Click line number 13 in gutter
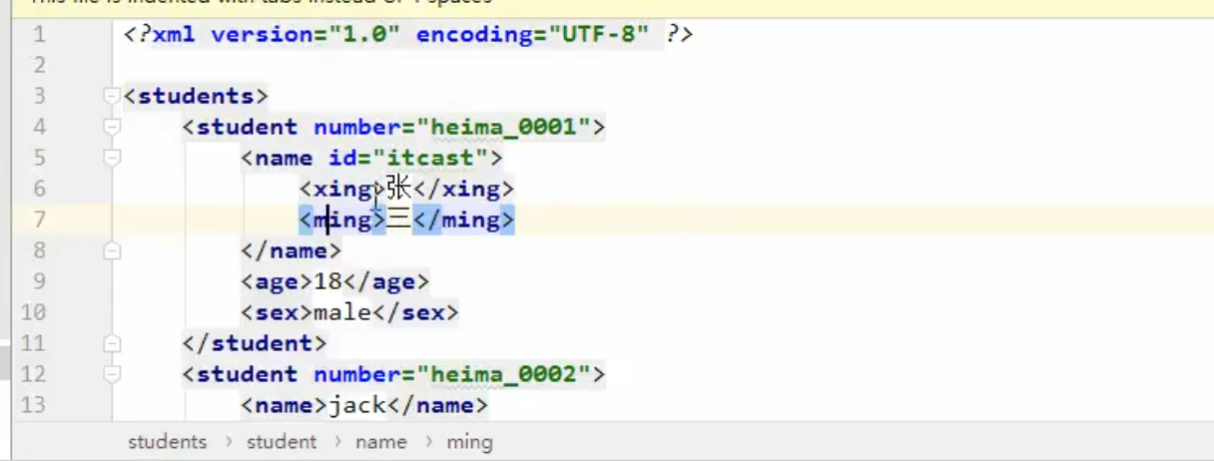Image resolution: width=1214 pixels, height=461 pixels. click(33, 405)
